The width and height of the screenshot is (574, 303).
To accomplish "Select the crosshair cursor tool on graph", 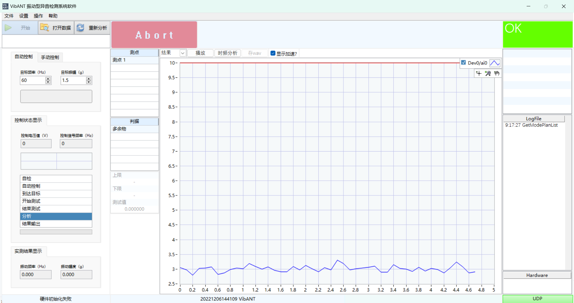I will pyautogui.click(x=478, y=73).
